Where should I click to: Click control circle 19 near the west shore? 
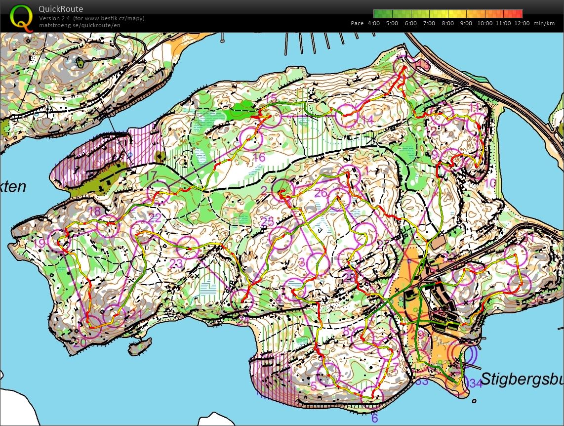point(59,241)
